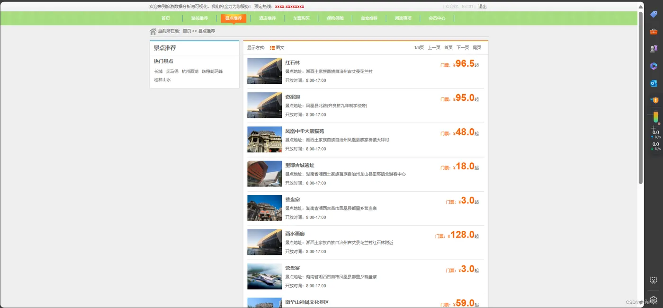The height and width of the screenshot is (308, 663).
Task: Select hot attraction 杭州西湖
Action: pyautogui.click(x=190, y=71)
